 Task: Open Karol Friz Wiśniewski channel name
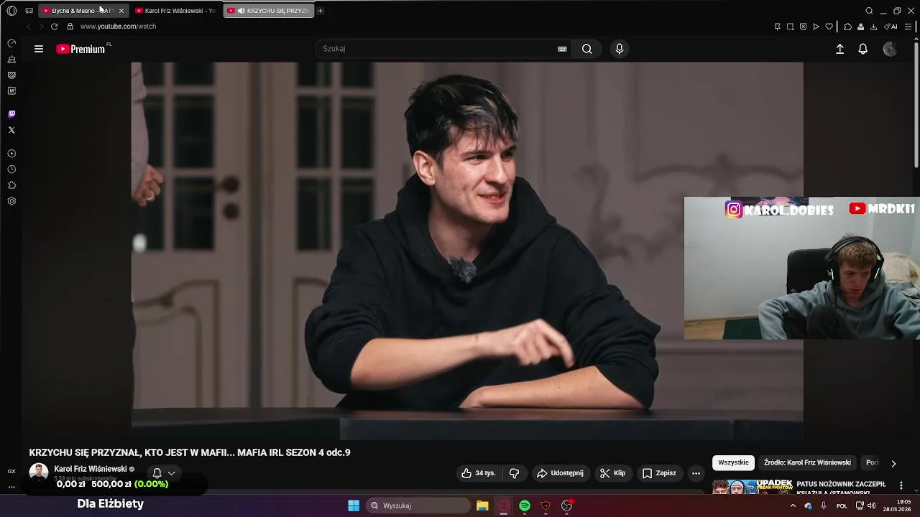[91, 469]
